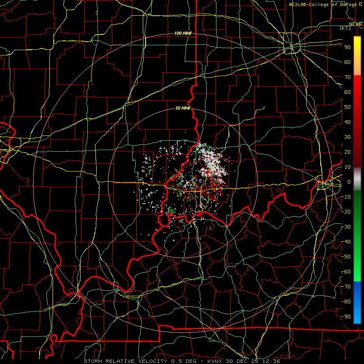Click the -90 label on the velocity scale
This screenshot has height=364, width=364.
[x=346, y=317]
